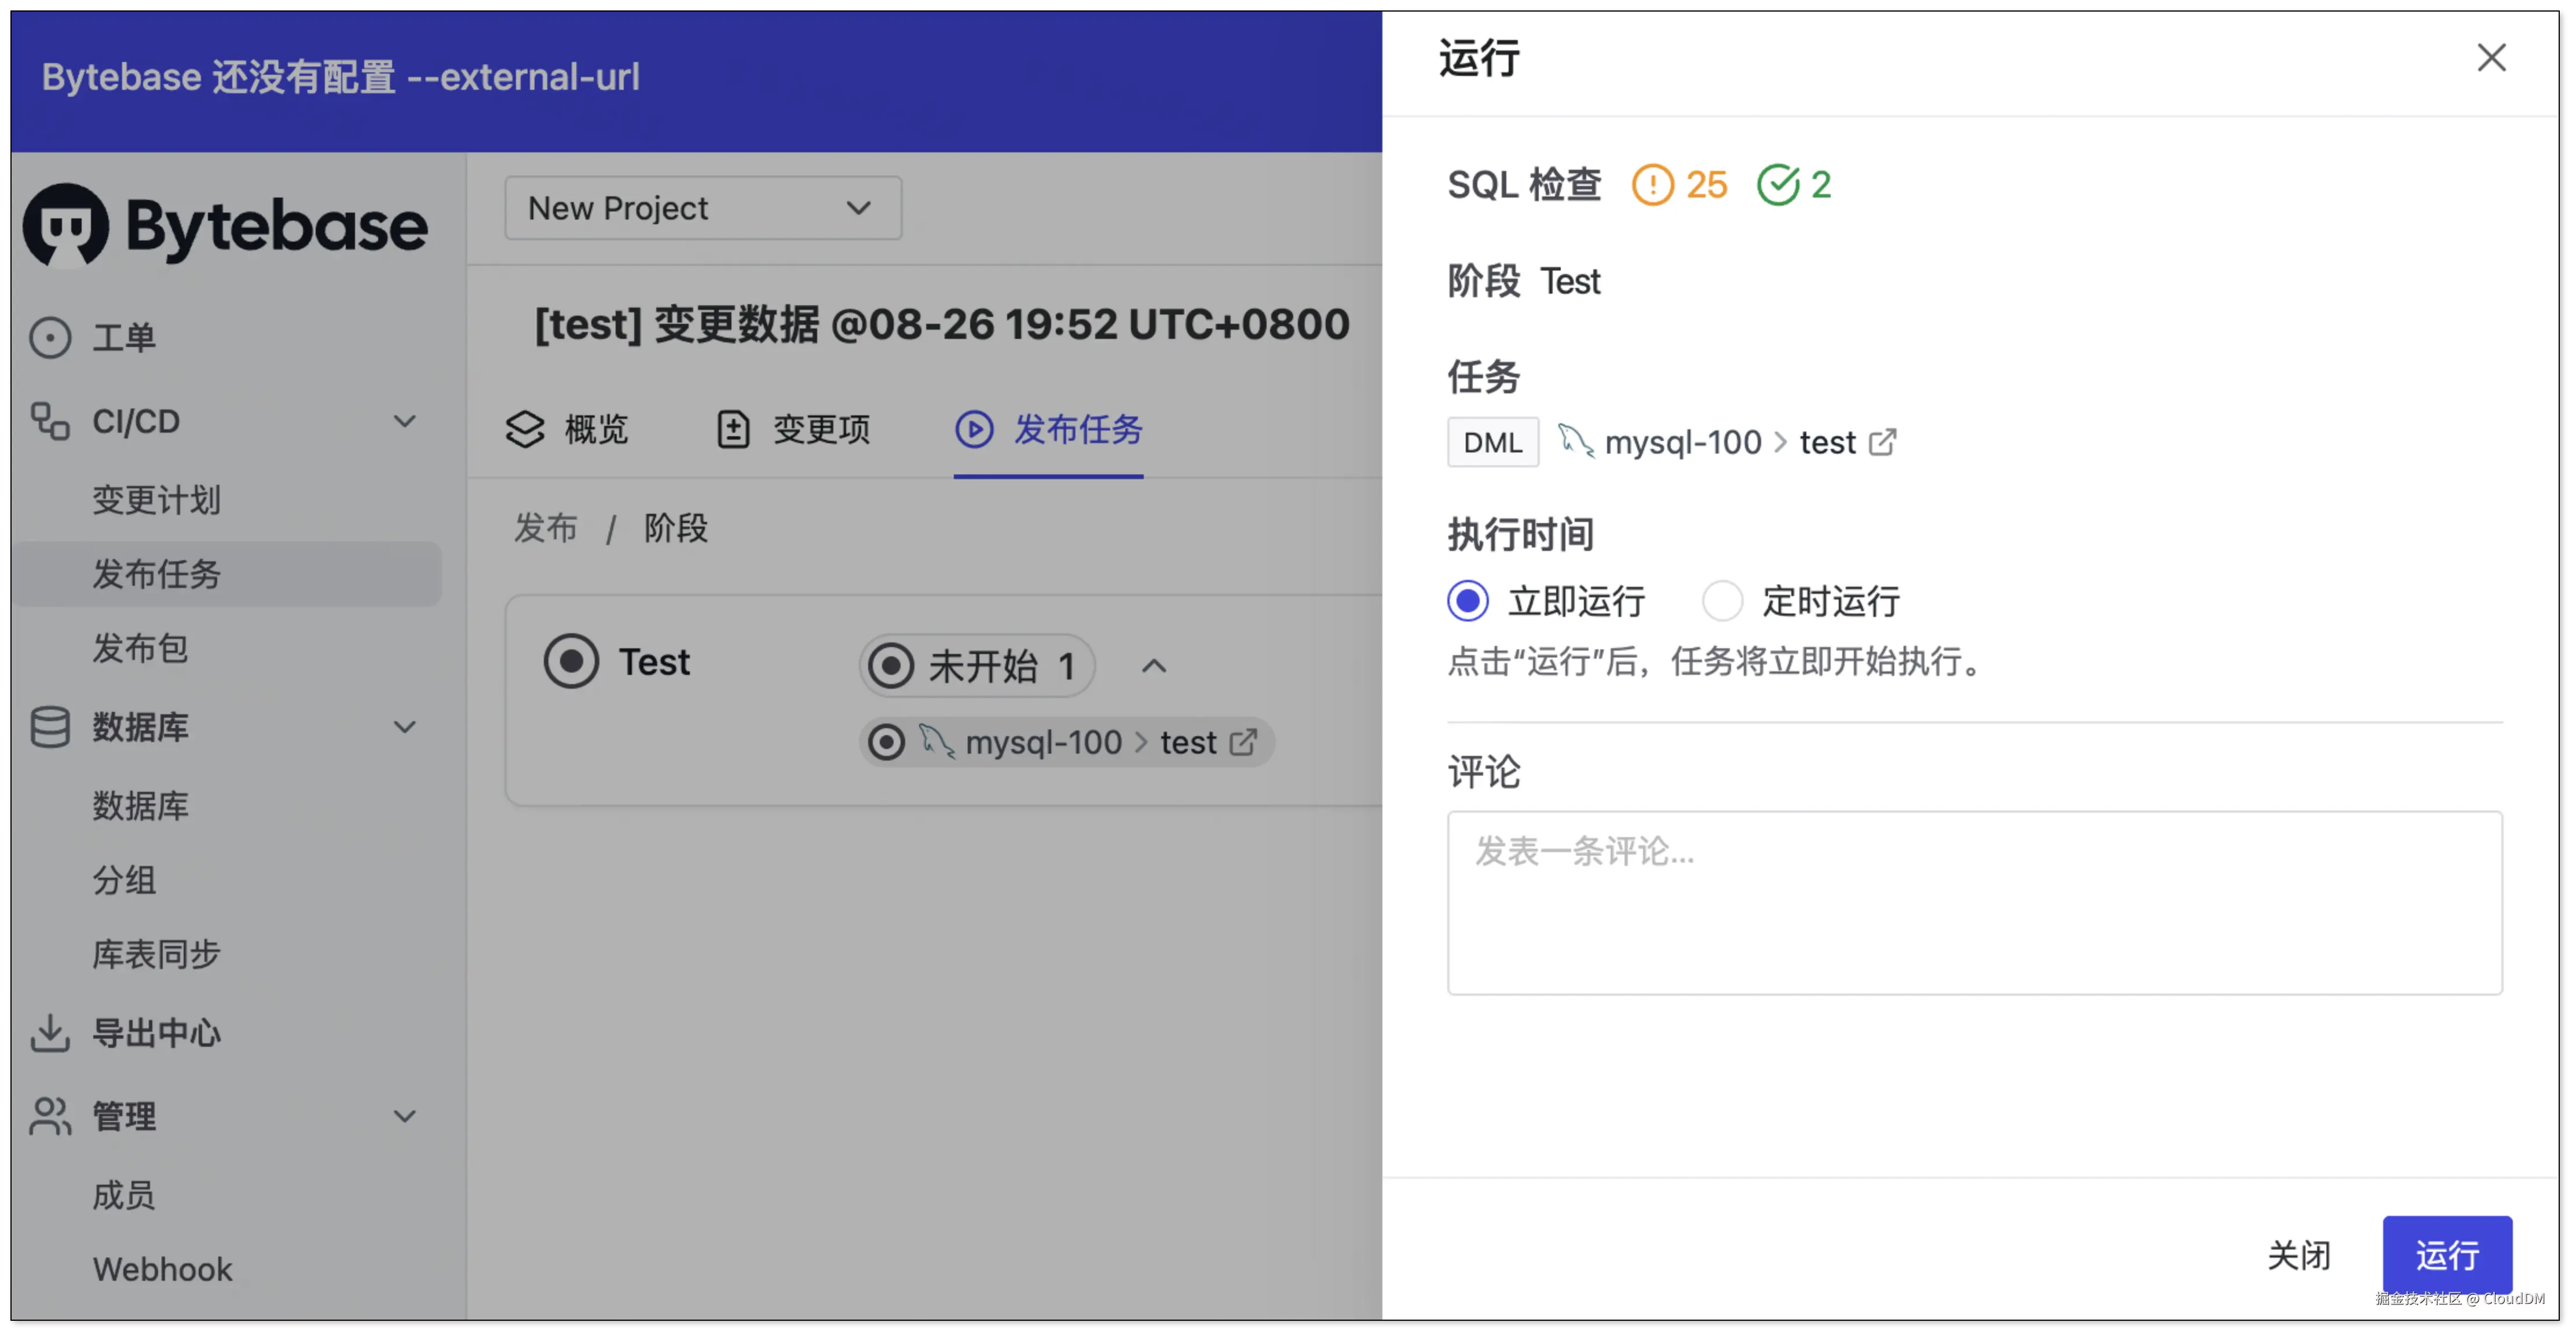2576x1337 pixels.
Task: Click the 导出中心 download icon
Action: click(x=50, y=1033)
